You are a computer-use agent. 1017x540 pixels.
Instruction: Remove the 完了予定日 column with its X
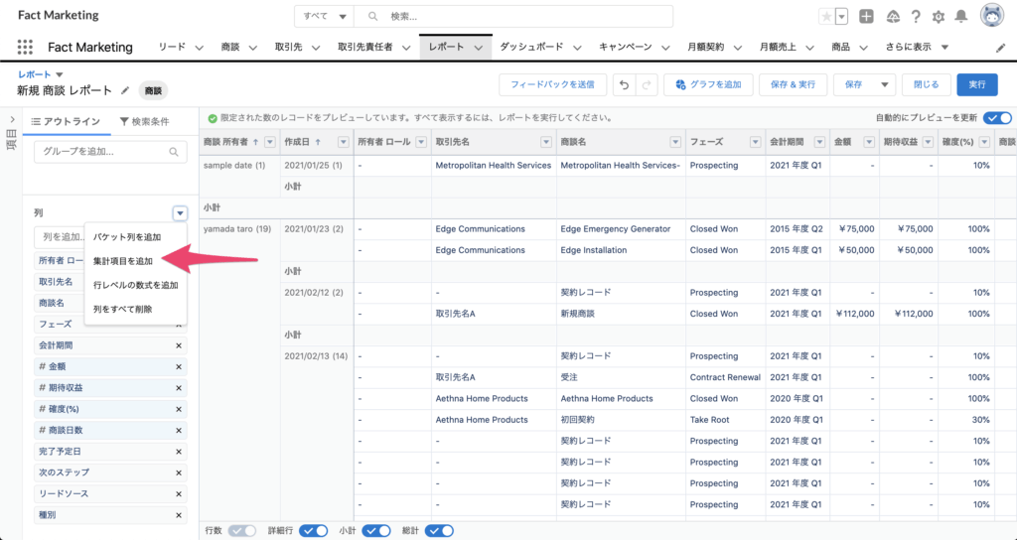(179, 452)
